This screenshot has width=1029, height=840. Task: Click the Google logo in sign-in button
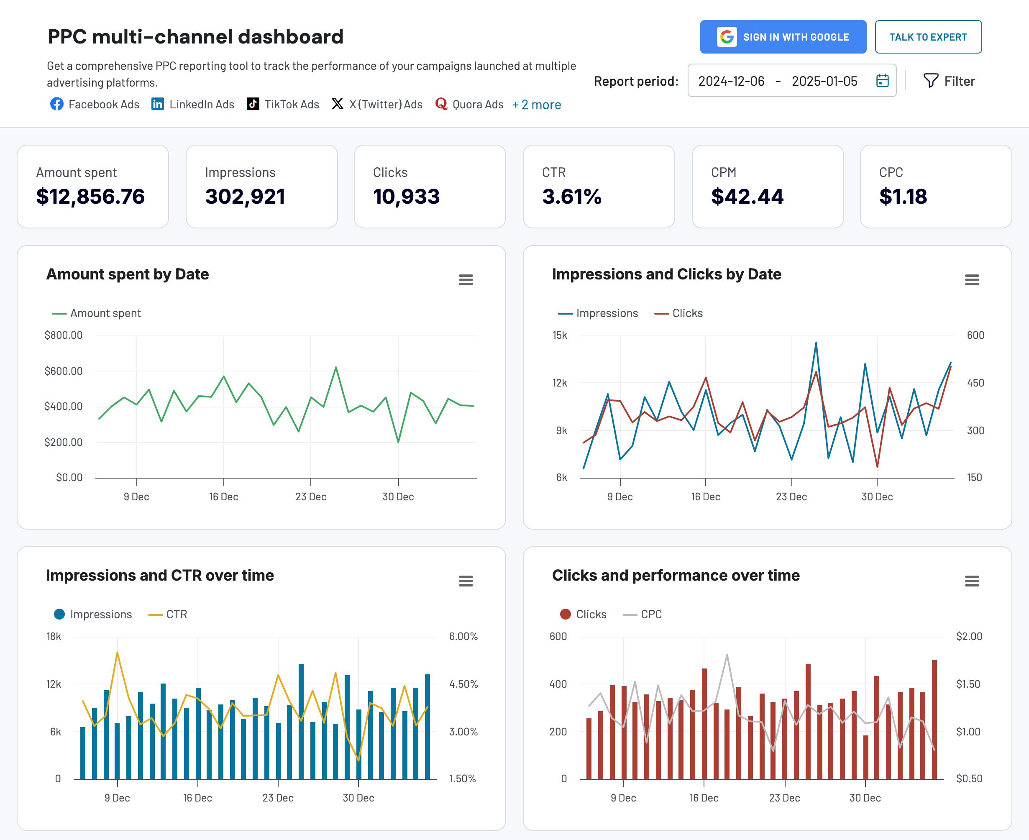click(x=727, y=36)
